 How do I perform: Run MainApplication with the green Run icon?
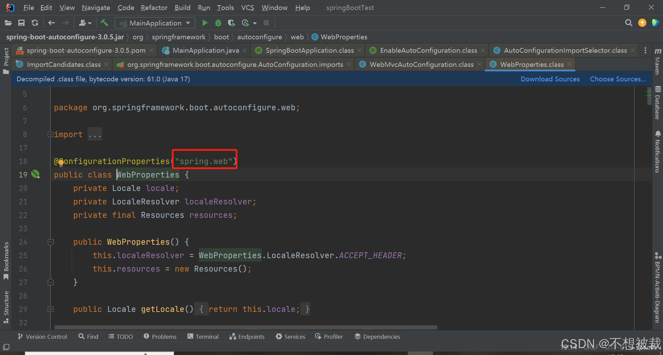tap(205, 23)
